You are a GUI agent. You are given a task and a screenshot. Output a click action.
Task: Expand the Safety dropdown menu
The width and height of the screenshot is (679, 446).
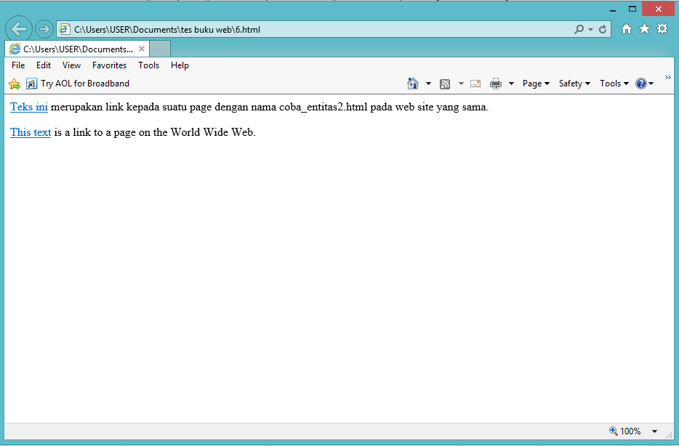[x=574, y=84]
